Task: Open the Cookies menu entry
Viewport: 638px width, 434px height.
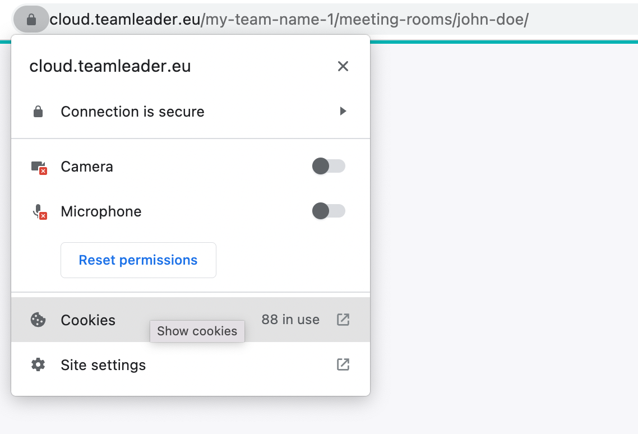Action: [191, 320]
